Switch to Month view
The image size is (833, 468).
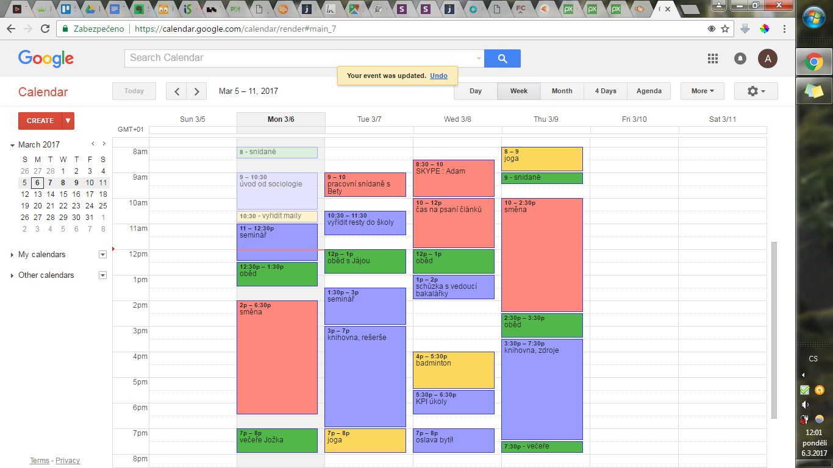(x=561, y=91)
